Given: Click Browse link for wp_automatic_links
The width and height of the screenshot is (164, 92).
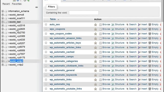Looking at the screenshot, I should 106,79.
